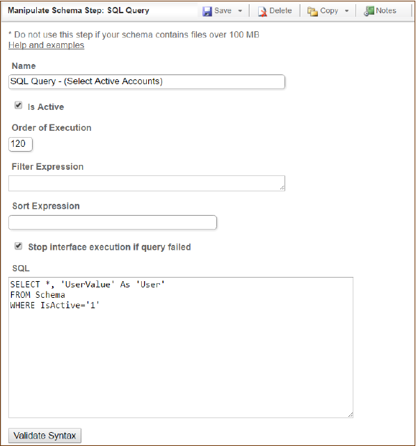Select the Save toolbar label
Viewport: 416px width, 446px height.
coord(223,11)
